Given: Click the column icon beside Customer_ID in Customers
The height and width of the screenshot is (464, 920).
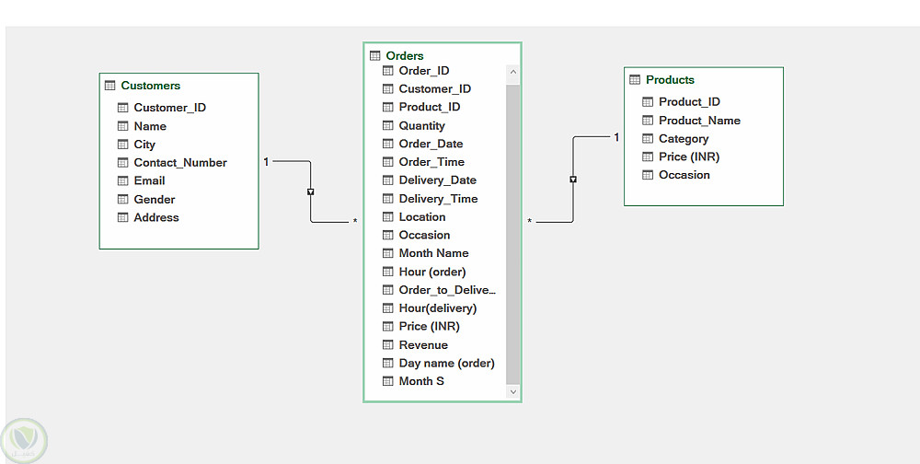Looking at the screenshot, I should coord(123,108).
